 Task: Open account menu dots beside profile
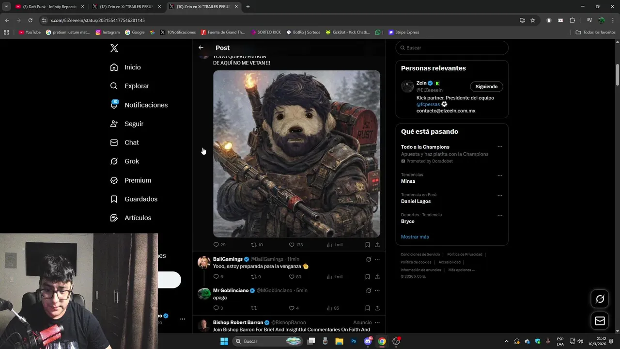pos(182,319)
